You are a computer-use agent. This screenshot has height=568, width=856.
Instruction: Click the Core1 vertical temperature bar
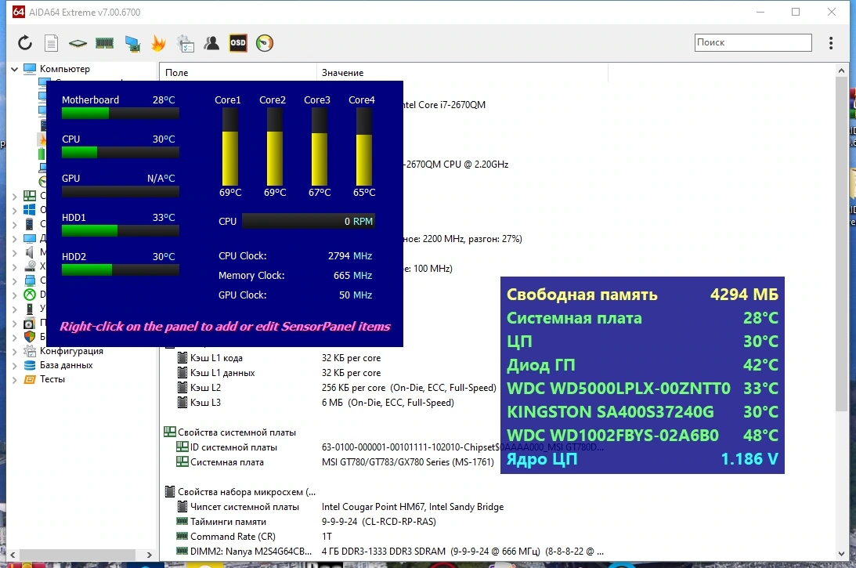pos(229,147)
